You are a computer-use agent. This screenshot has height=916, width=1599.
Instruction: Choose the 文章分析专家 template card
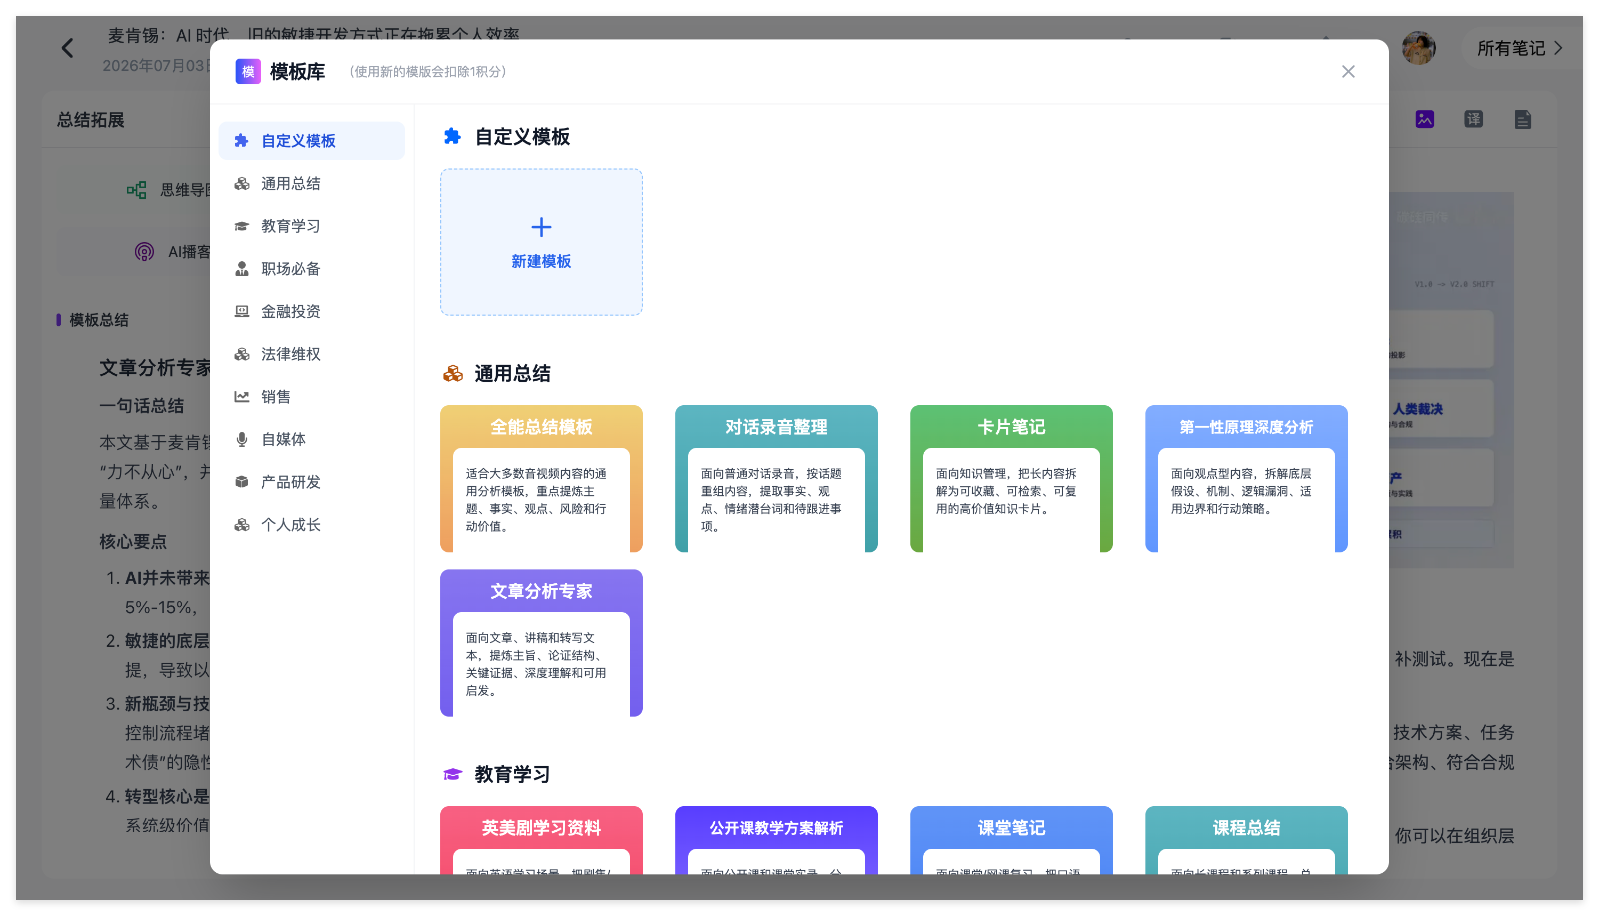542,643
